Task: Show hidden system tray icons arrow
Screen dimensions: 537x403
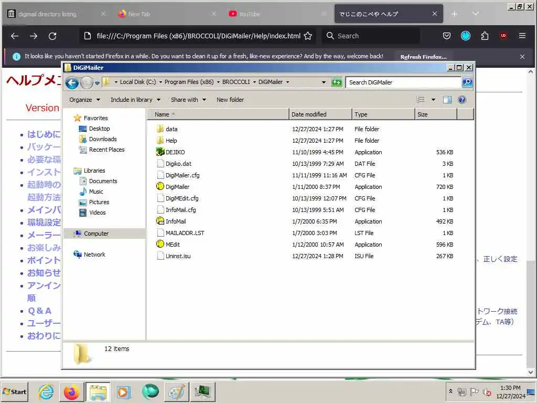Action: 450,391
